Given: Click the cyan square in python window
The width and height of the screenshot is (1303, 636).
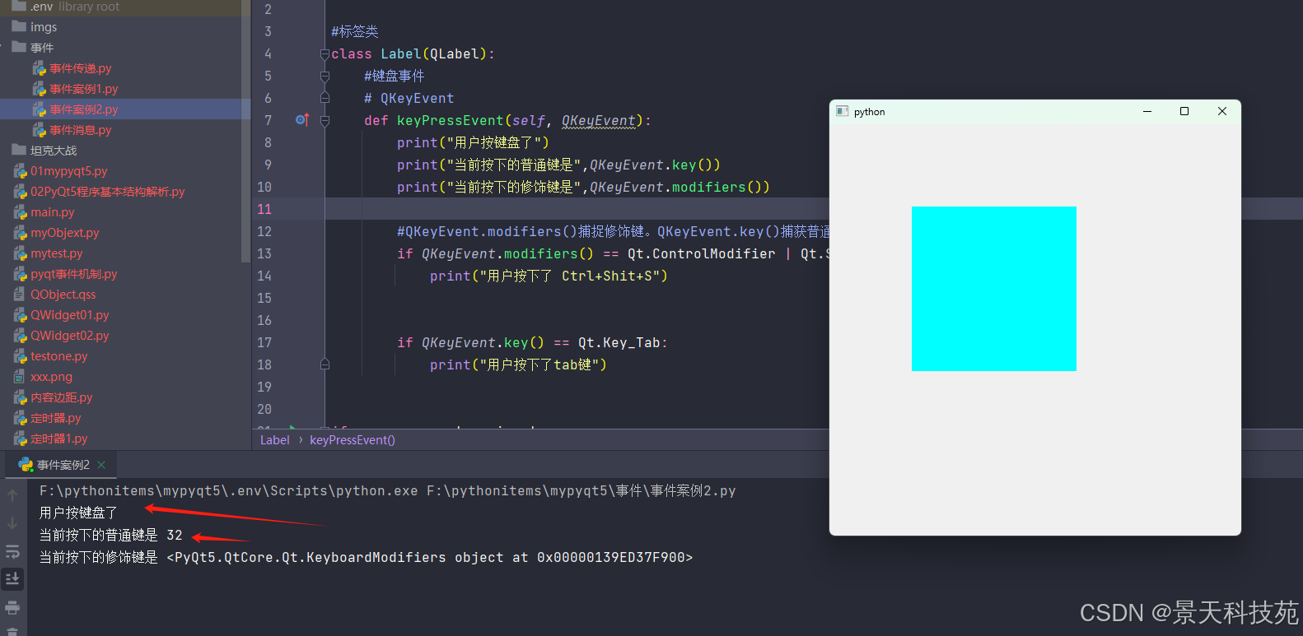Looking at the screenshot, I should (993, 289).
